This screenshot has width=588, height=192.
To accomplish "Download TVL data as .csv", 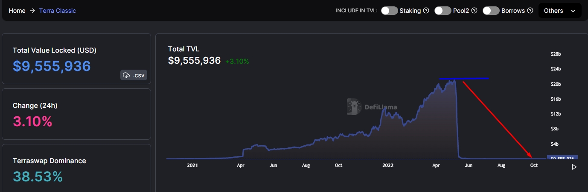I will tap(134, 75).
